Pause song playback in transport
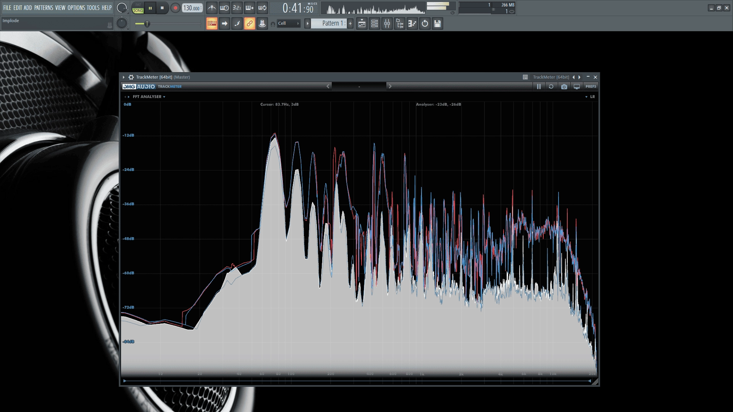This screenshot has width=733, height=412. 150,8
